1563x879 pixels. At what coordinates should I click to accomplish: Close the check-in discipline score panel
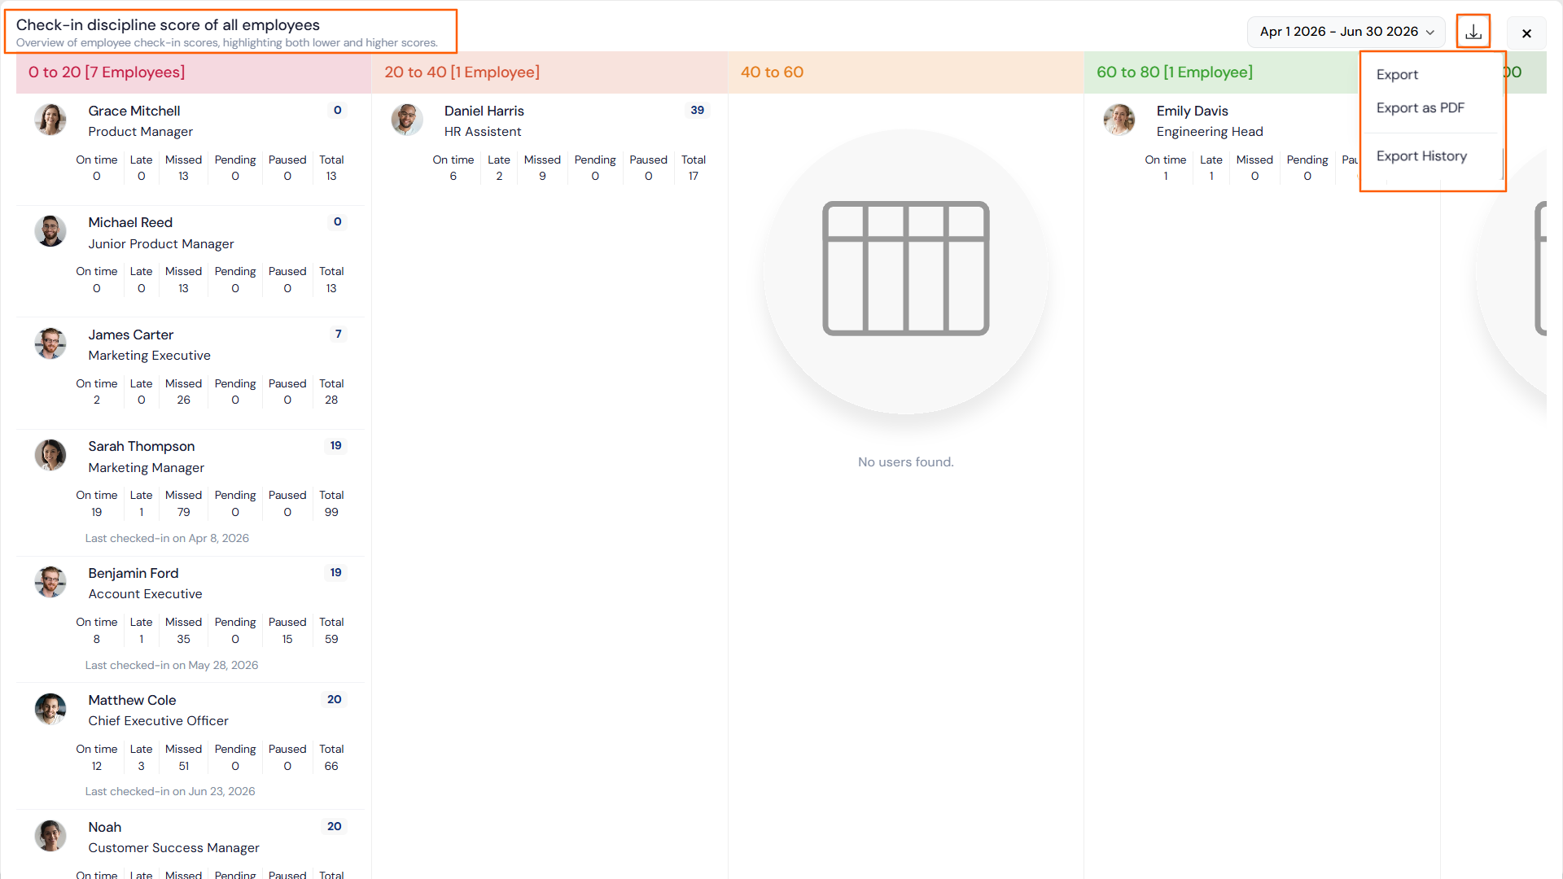(1526, 33)
